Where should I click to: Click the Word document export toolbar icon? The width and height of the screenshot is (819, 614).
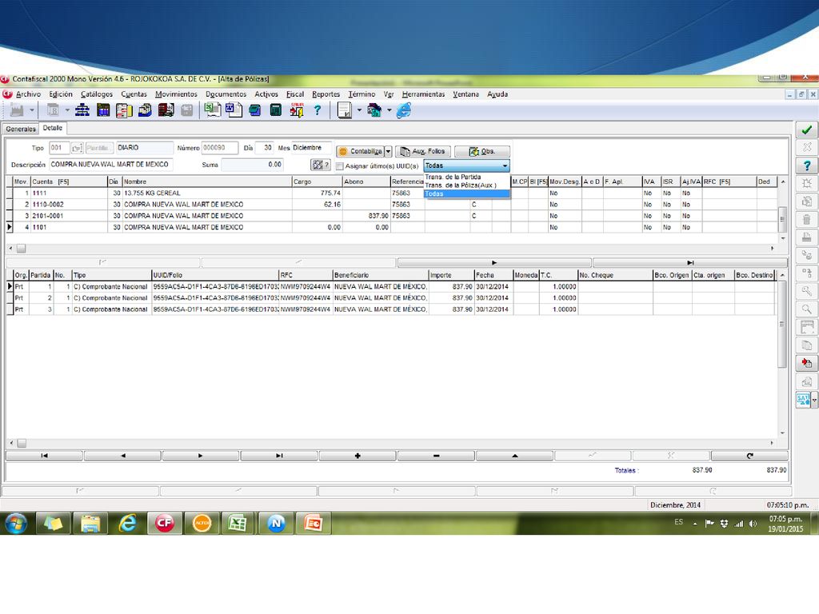coord(234,110)
